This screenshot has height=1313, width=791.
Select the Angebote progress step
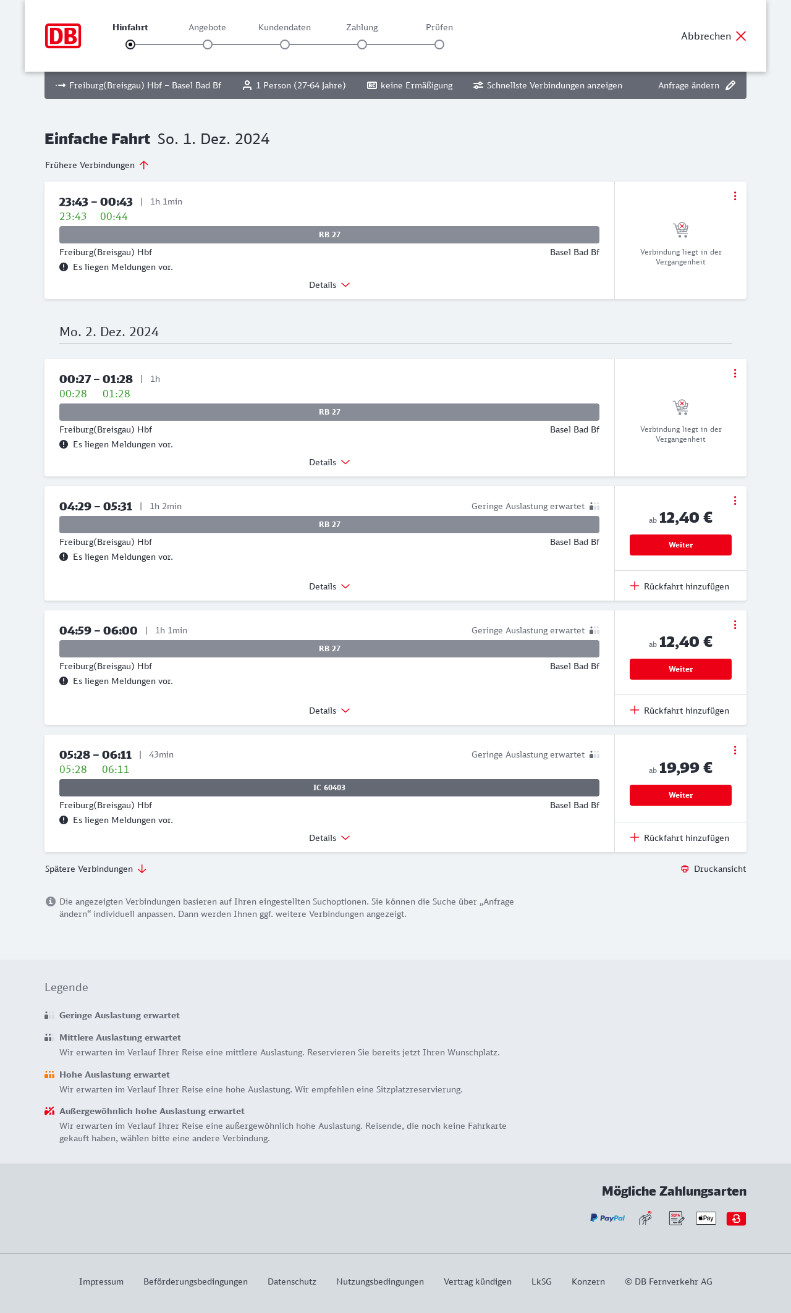208,44
